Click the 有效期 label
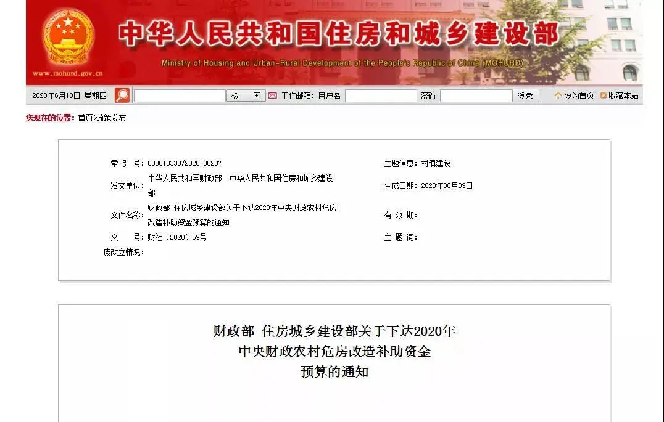664x422 pixels. [x=400, y=215]
